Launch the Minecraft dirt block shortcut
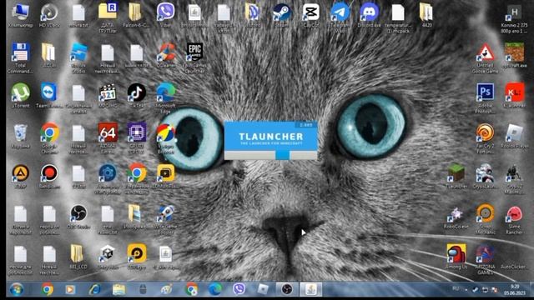 [x=514, y=56]
